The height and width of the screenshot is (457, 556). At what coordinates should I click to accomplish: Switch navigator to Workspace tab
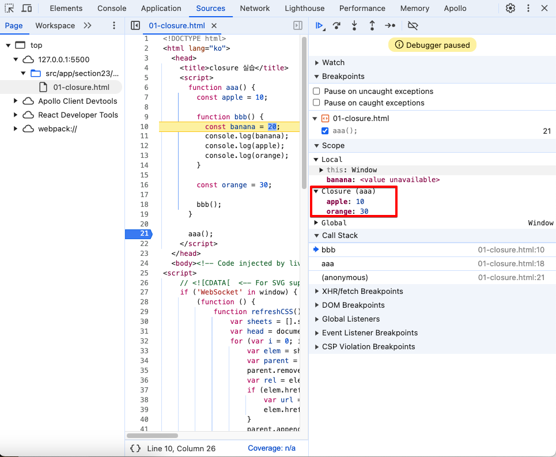[x=55, y=25]
